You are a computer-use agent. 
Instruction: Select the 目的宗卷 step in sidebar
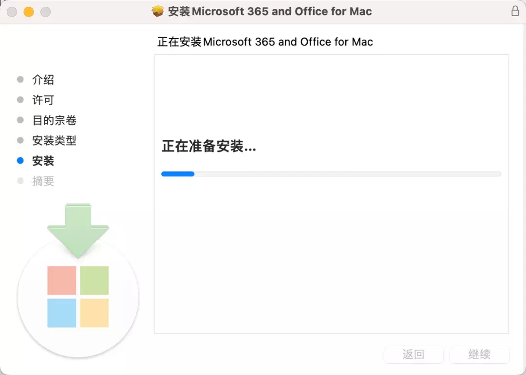tap(54, 120)
